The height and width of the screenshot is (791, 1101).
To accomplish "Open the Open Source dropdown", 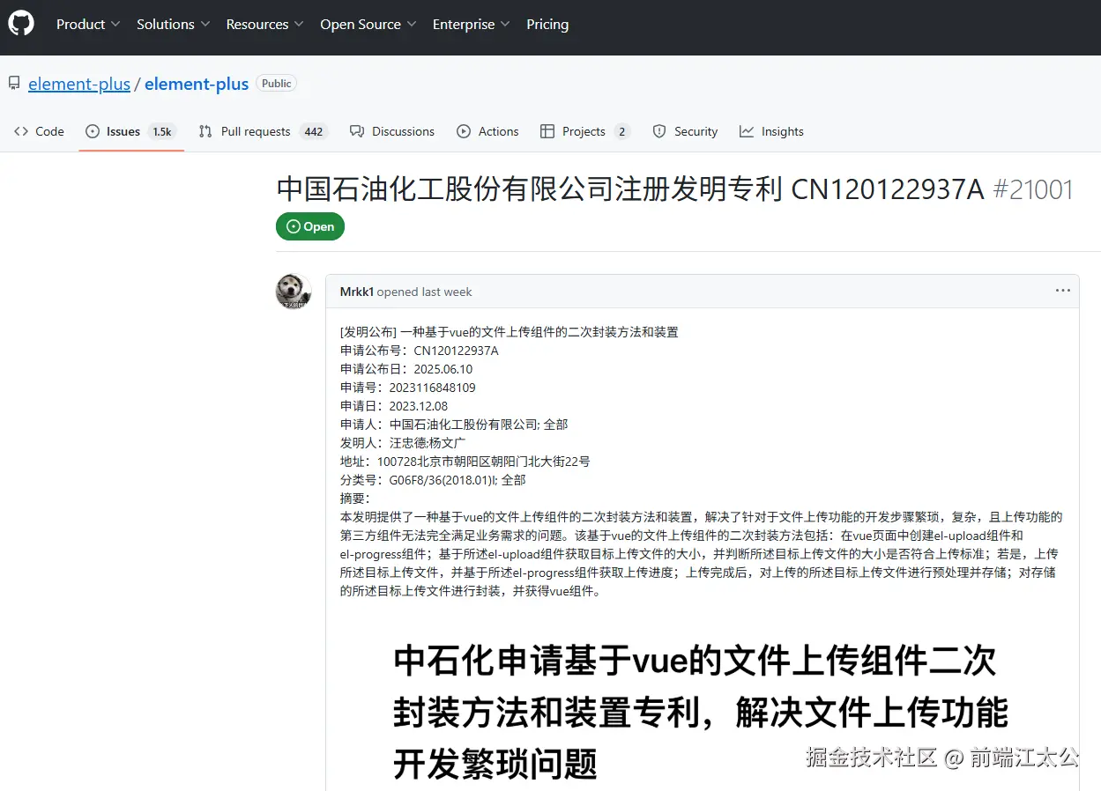I will 362,24.
